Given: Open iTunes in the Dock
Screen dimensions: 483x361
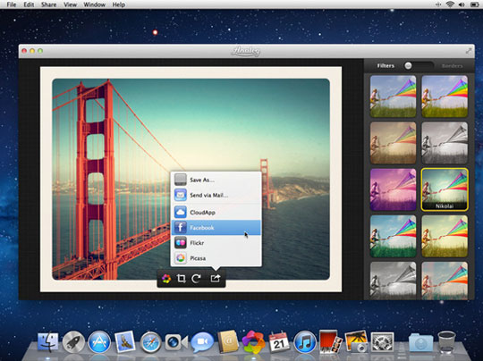Looking at the screenshot, I should click(305, 342).
